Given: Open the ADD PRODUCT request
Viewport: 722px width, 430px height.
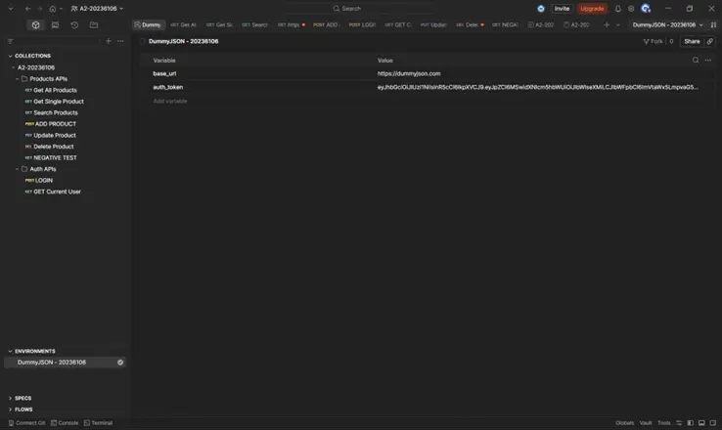Looking at the screenshot, I should [56, 124].
